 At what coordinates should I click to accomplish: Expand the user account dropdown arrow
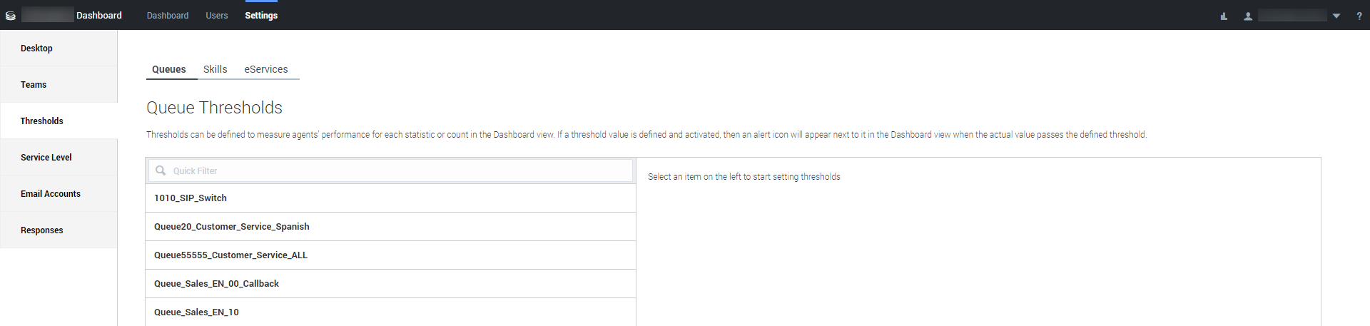coord(1336,16)
